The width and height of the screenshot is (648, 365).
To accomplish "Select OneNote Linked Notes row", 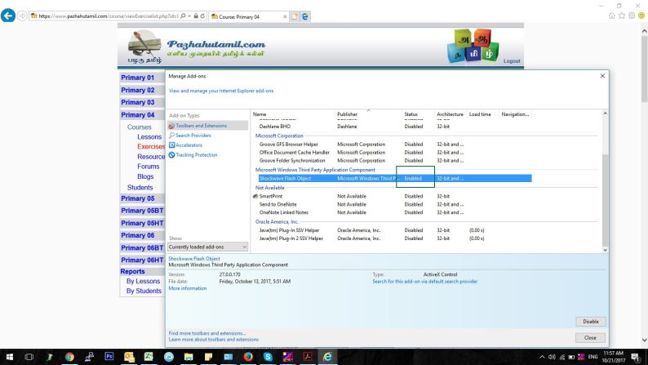I will point(395,212).
